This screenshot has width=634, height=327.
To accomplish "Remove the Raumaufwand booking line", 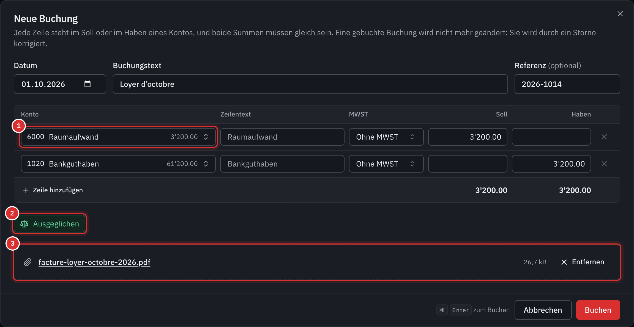I will 604,137.
